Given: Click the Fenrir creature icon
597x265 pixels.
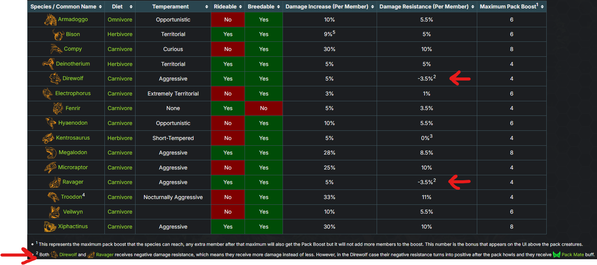Looking at the screenshot, I should [58, 108].
